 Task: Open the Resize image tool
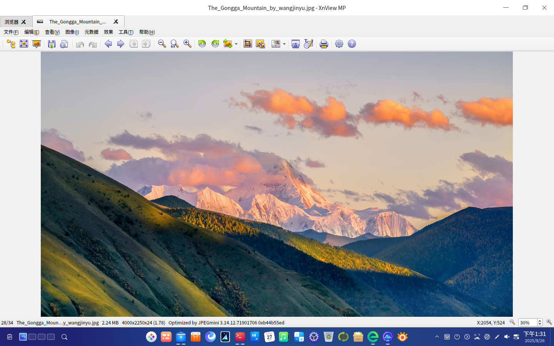click(260, 44)
